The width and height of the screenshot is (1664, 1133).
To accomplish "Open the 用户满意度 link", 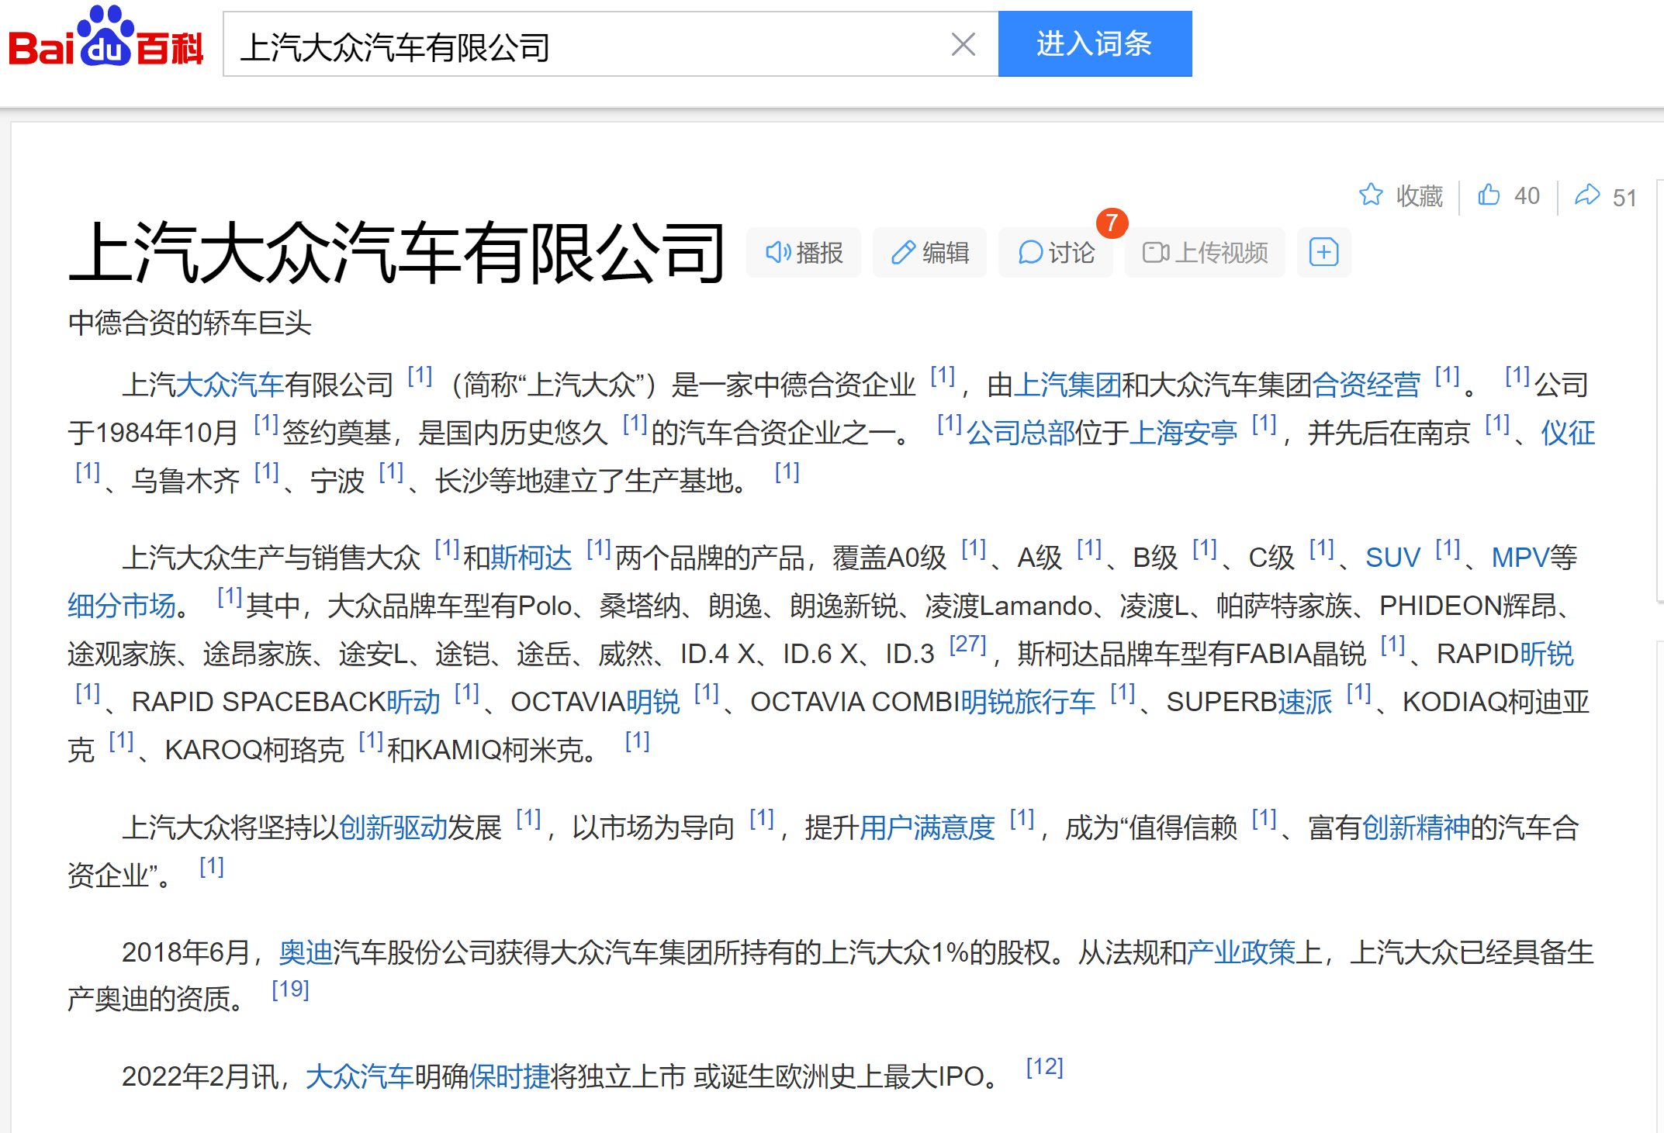I will point(928,828).
